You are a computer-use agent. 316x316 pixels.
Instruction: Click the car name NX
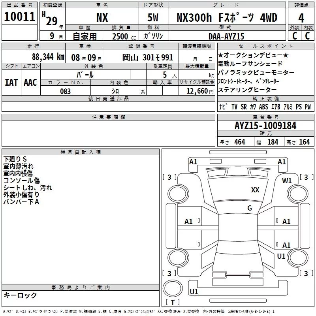point(102,17)
